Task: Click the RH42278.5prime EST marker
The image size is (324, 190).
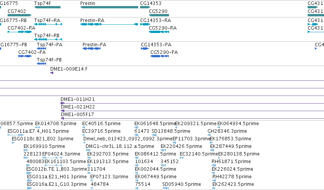Action: [214, 181]
